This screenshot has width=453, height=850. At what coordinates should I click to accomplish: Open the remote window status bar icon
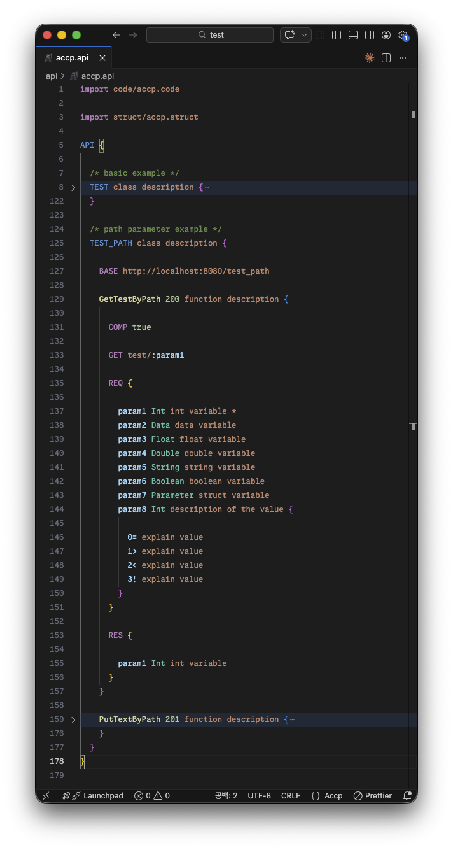pyautogui.click(x=46, y=796)
